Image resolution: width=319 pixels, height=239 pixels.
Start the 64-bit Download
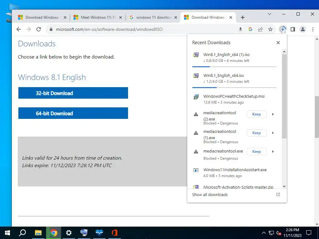(73, 113)
